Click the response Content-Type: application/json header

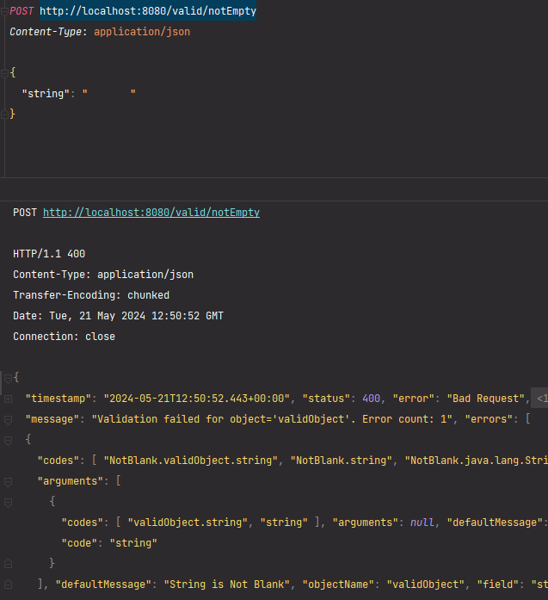[x=103, y=275]
